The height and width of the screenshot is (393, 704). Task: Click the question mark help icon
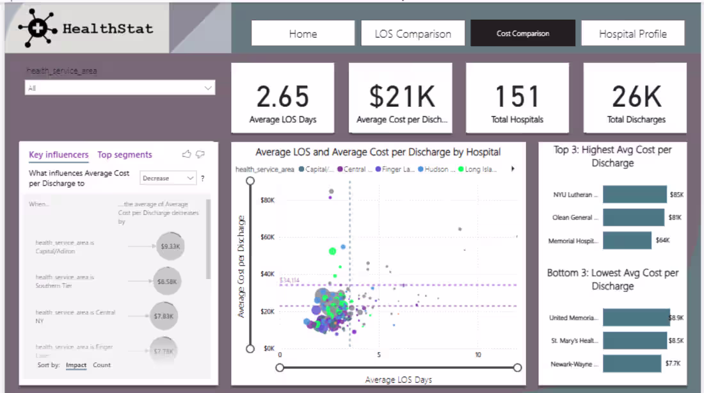point(202,179)
